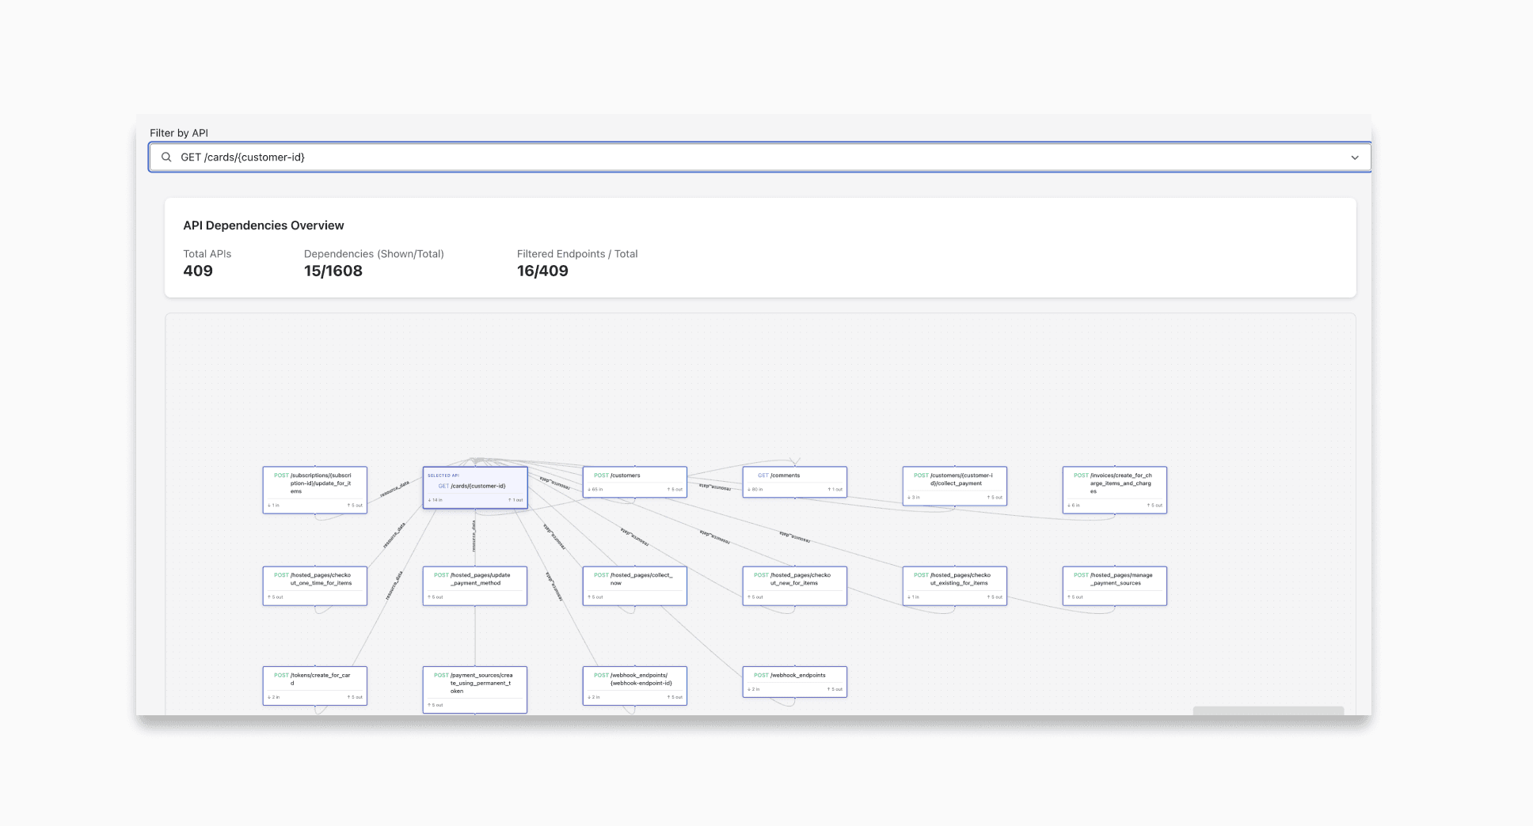The height and width of the screenshot is (826, 1533).
Task: Click the POST /customers/{customer-id}/collect_payment node
Action: click(x=954, y=485)
